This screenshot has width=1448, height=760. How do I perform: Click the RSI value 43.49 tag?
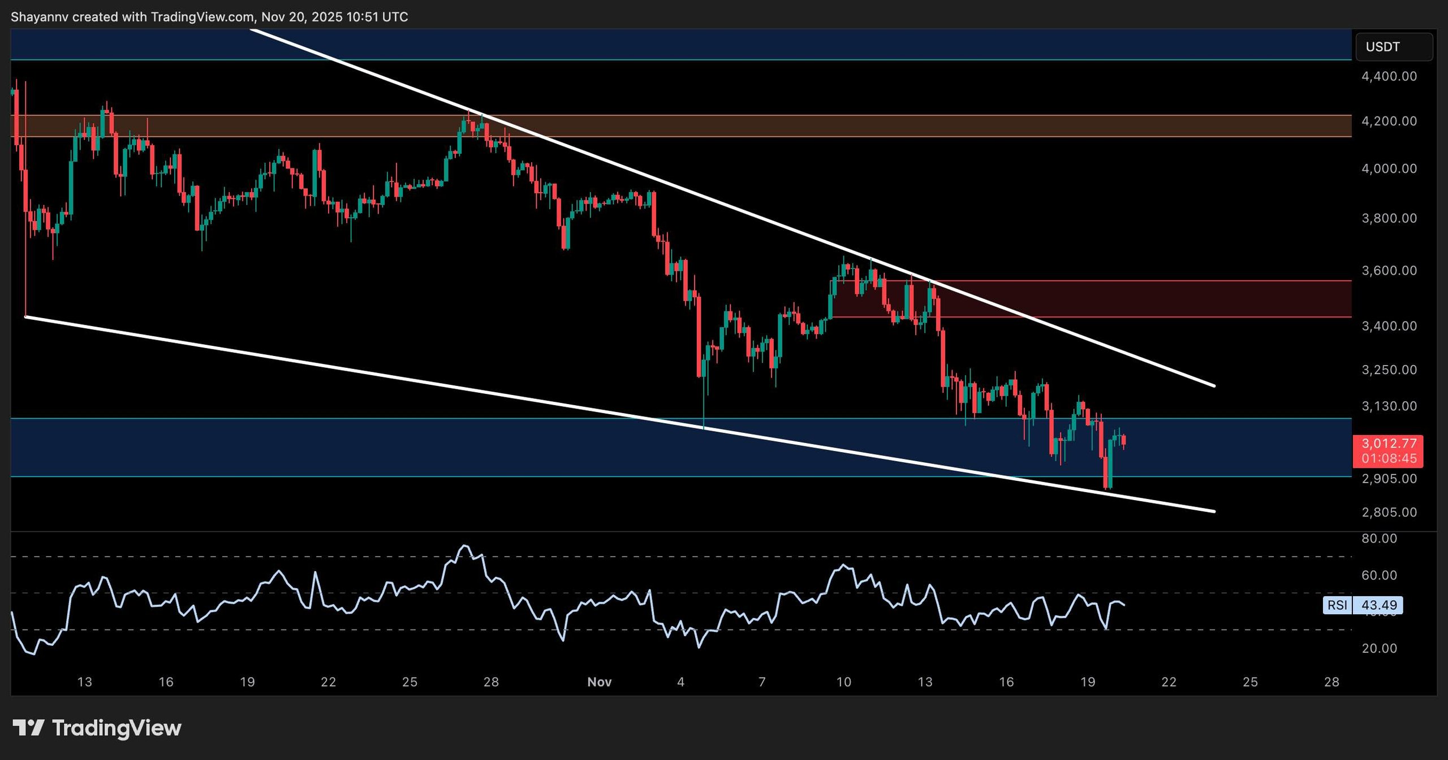pos(1378,605)
